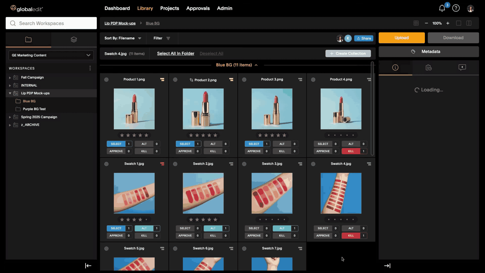This screenshot has height=273, width=485.
Task: Expand the INTERNAL workspace
Action: (10, 86)
